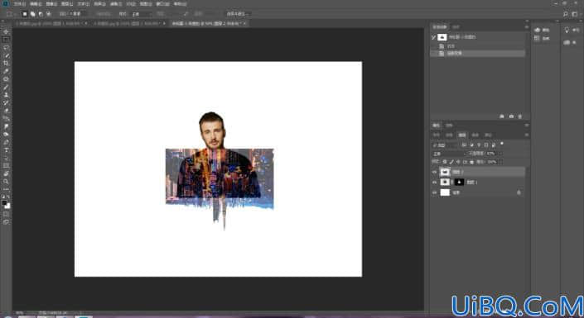Open the layer fill dropdown arrow
584x318 pixels.
500,162
